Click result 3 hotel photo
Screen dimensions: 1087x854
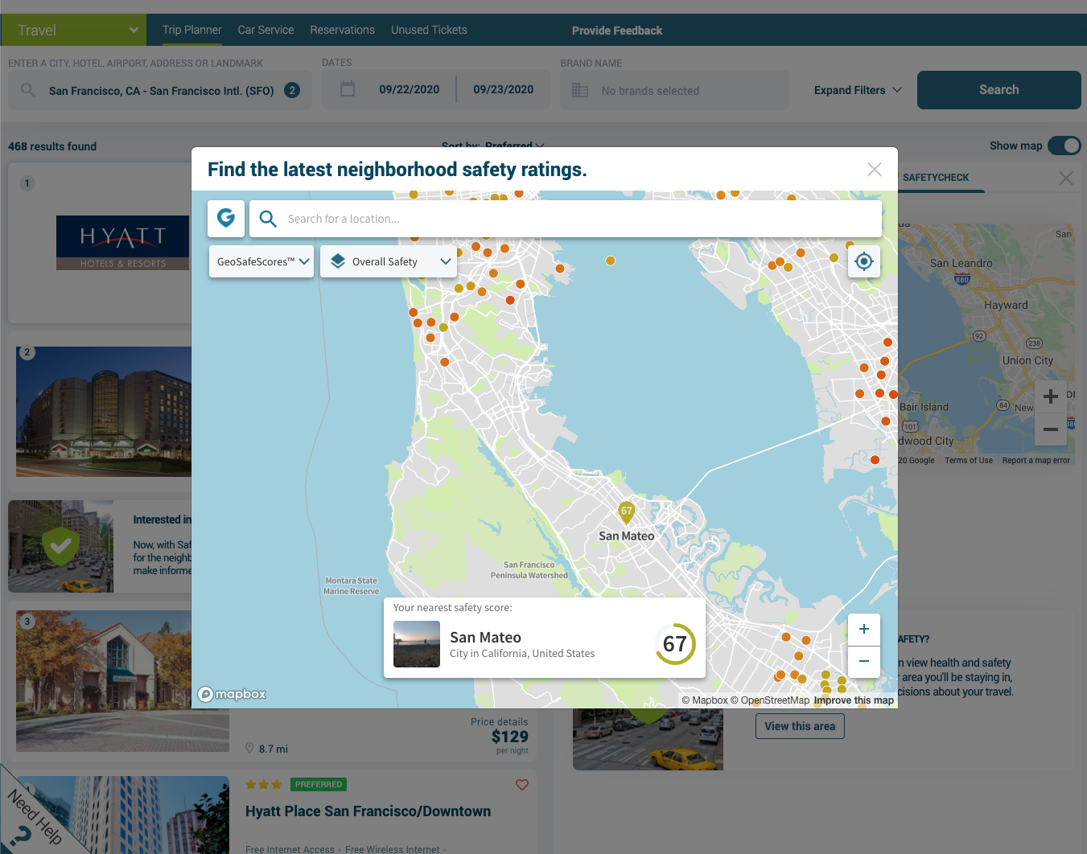pos(122,681)
